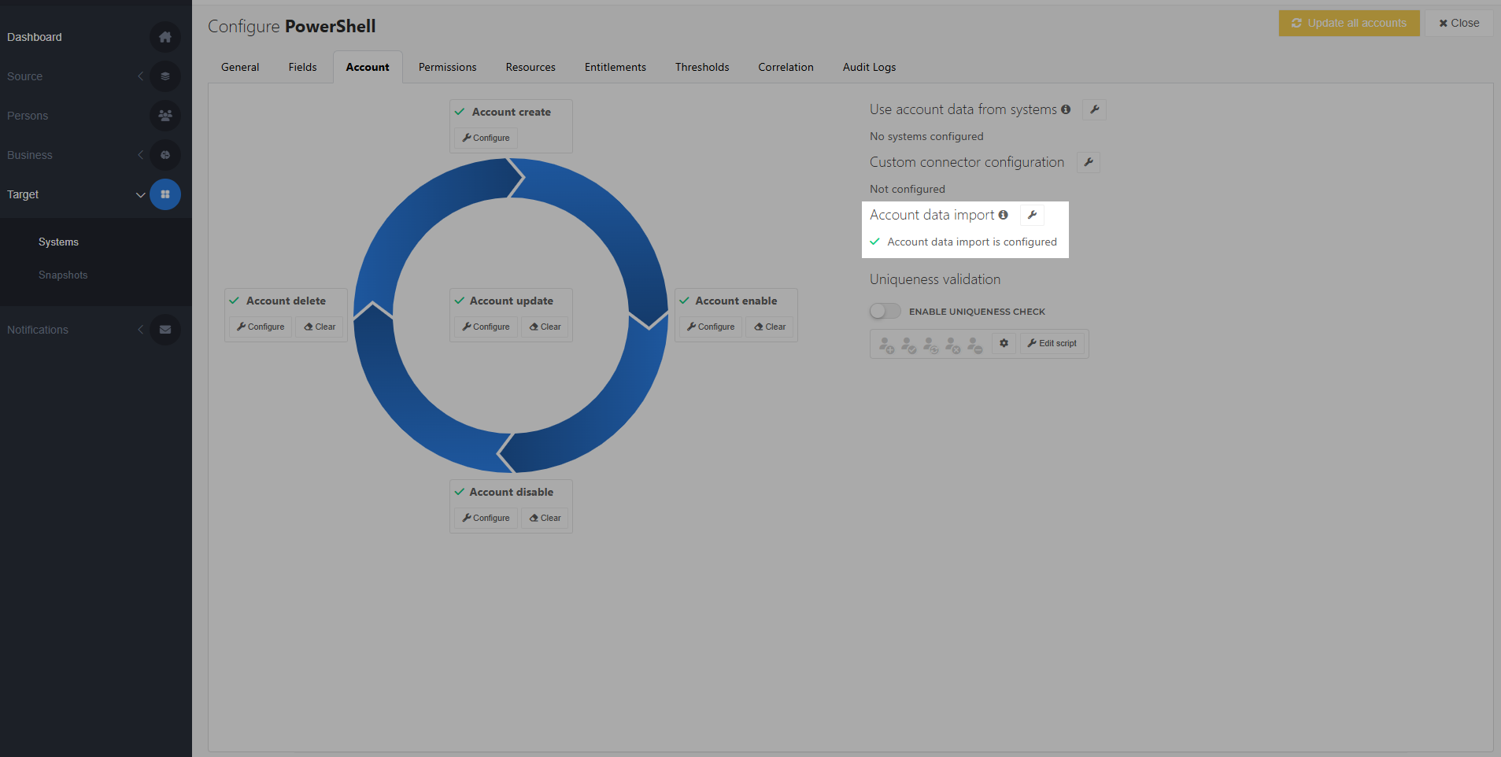Click the uniqueness validation gear settings icon

(1004, 343)
